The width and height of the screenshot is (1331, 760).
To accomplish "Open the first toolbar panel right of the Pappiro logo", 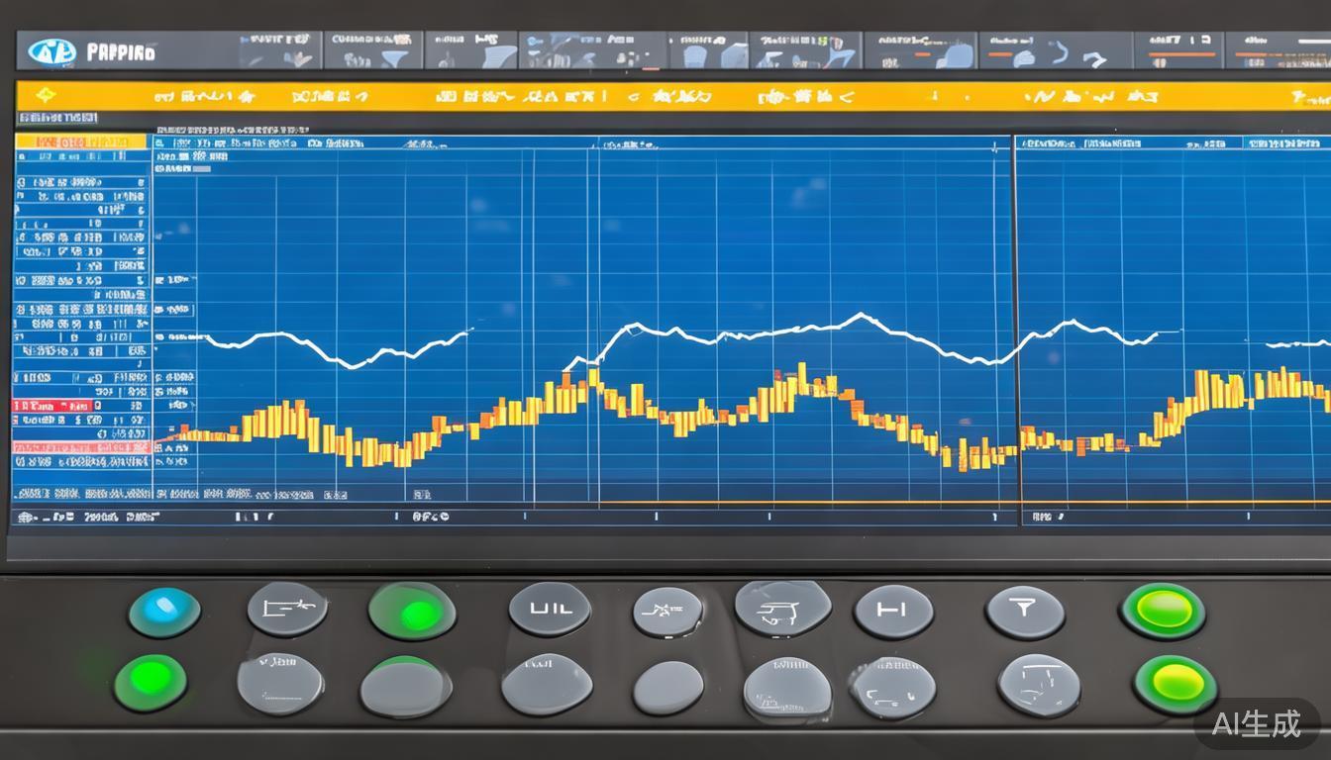I will [279, 50].
